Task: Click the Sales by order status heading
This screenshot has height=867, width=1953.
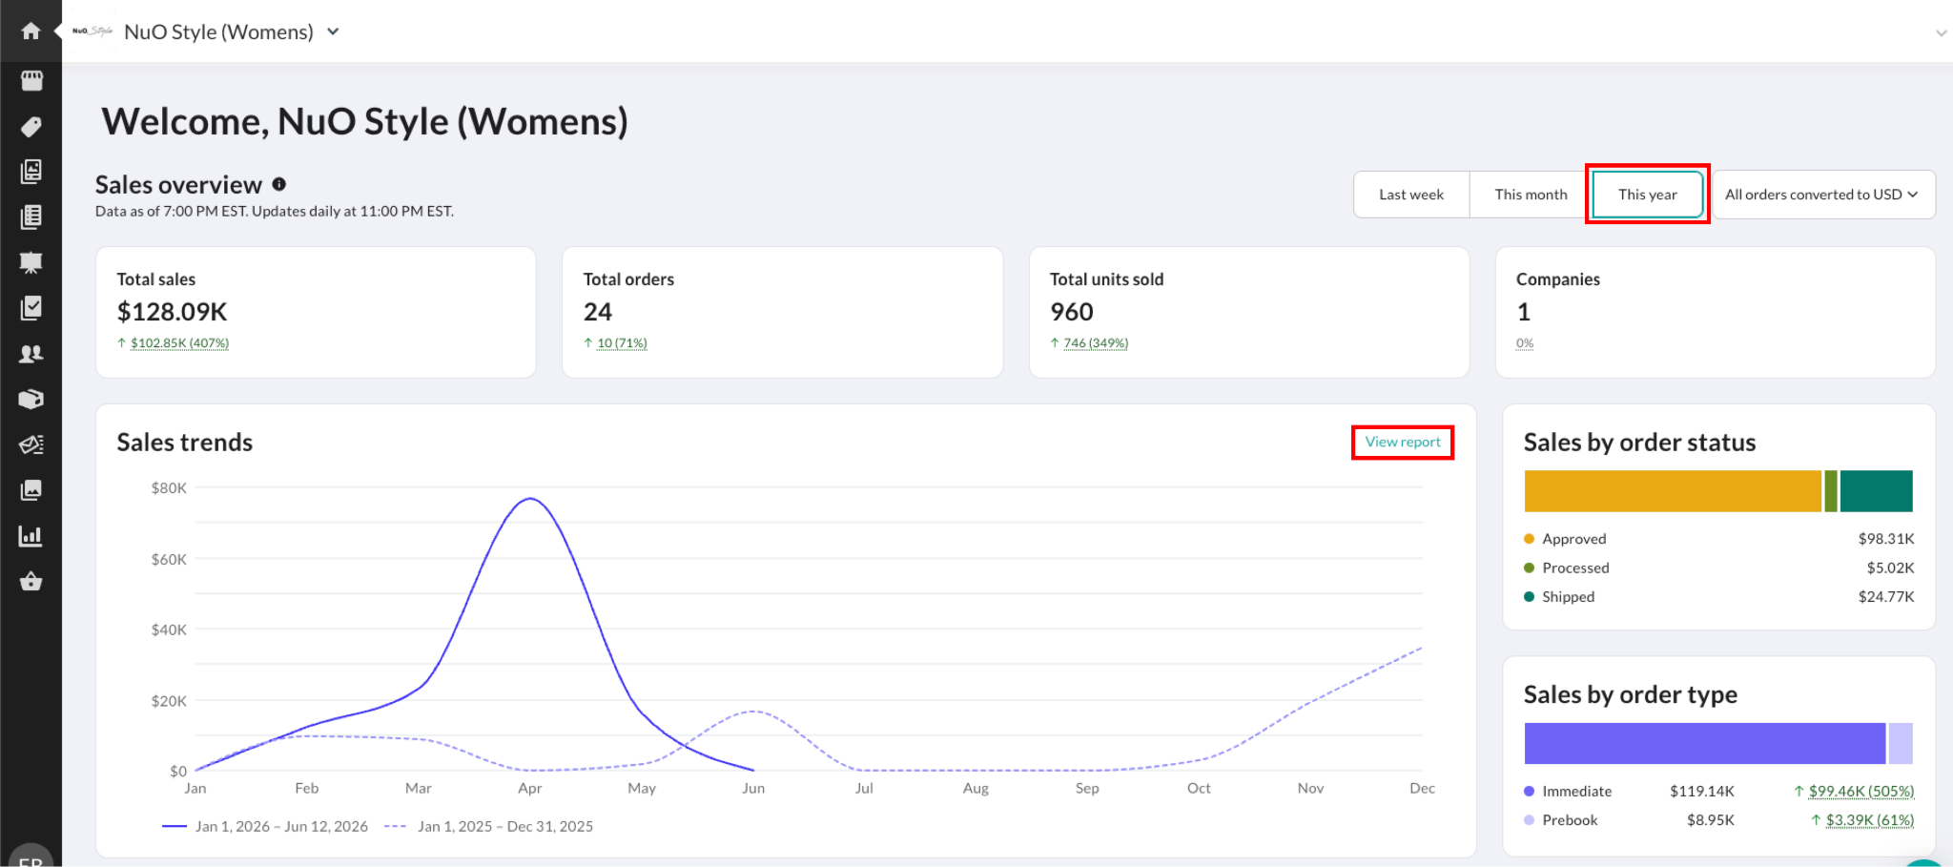Action: tap(1639, 443)
